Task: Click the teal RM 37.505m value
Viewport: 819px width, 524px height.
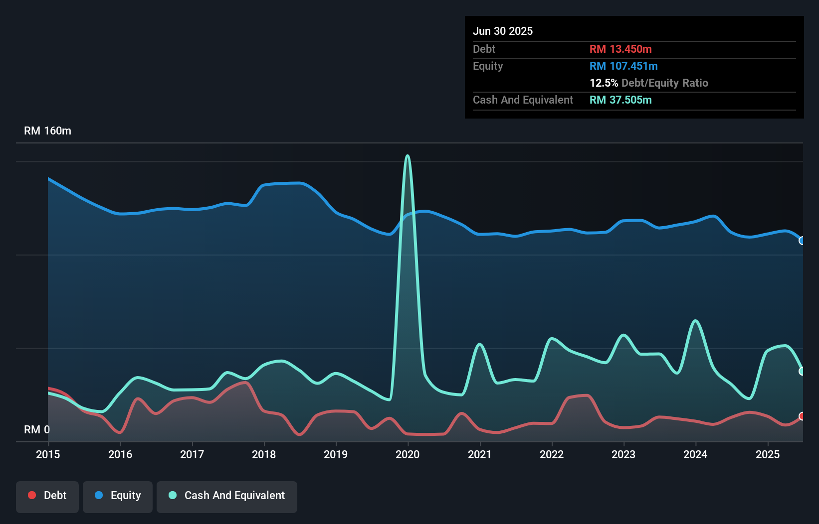Action: pos(620,100)
